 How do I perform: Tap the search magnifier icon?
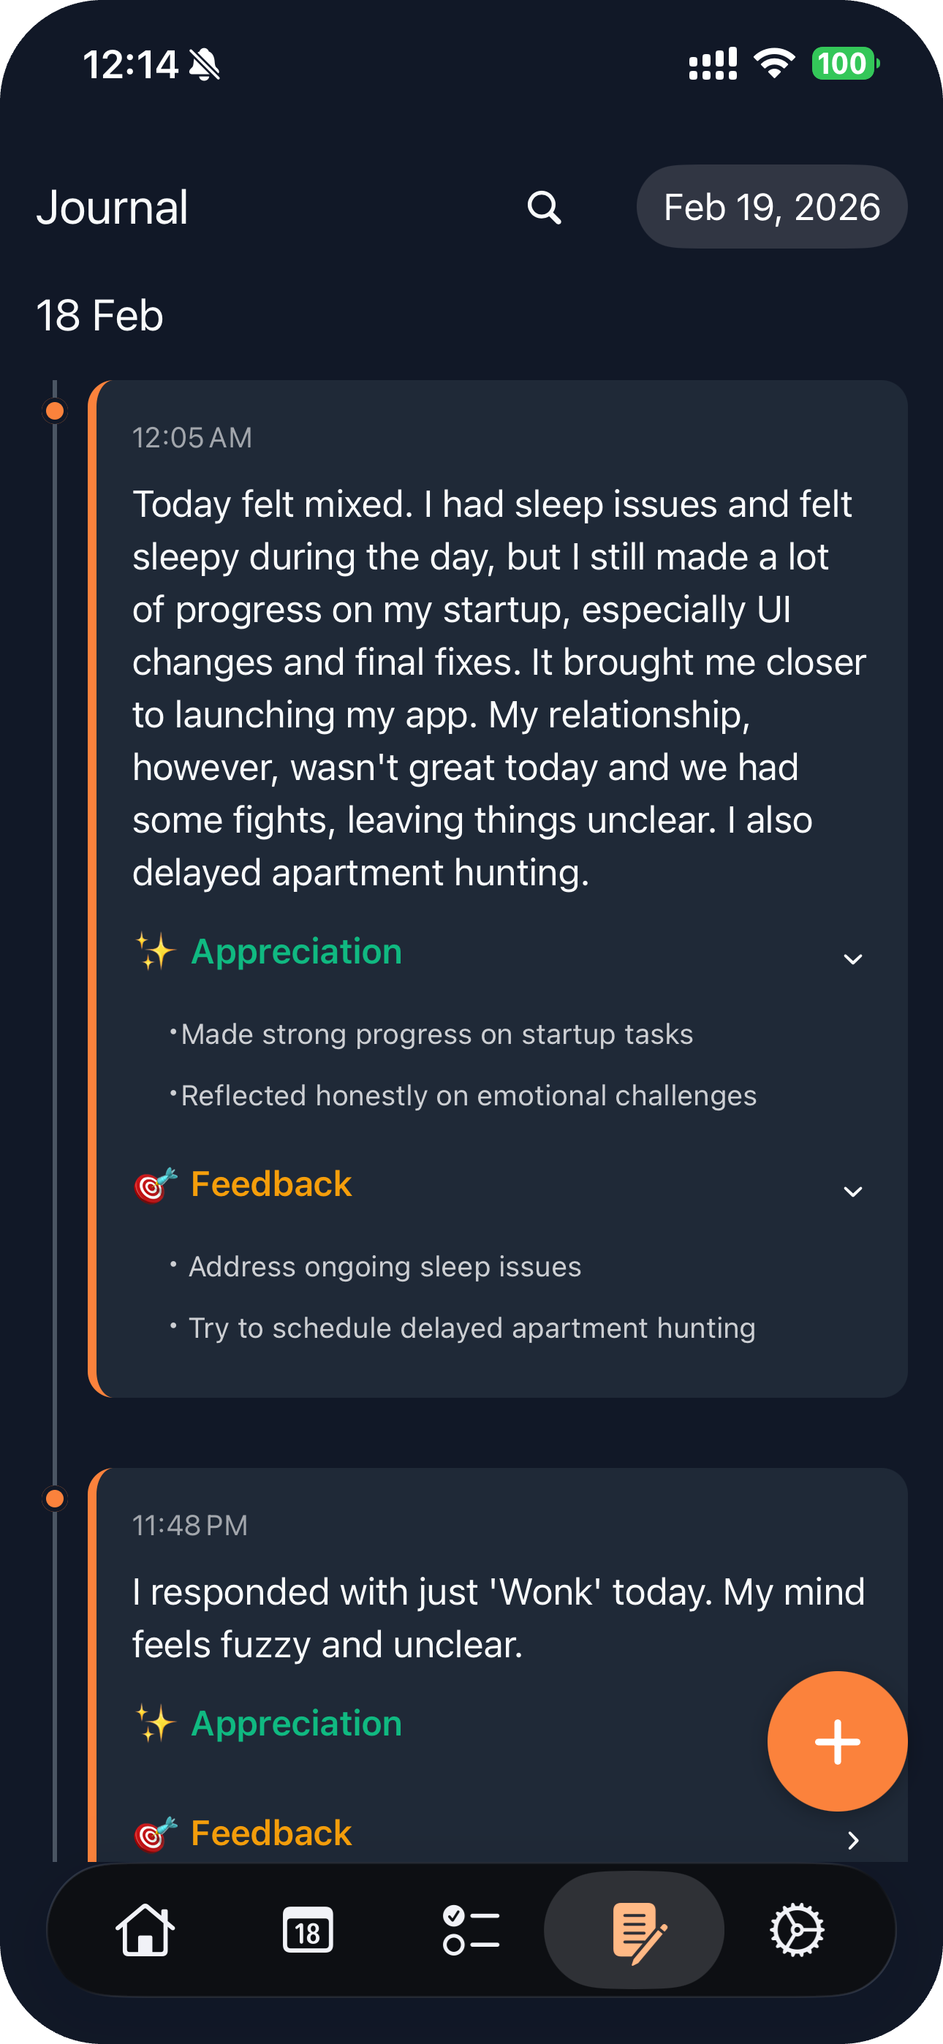coord(544,208)
